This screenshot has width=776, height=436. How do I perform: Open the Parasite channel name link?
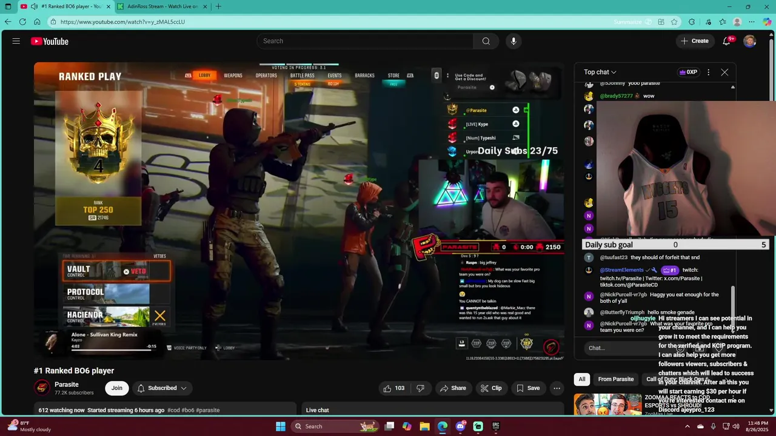pos(67,385)
